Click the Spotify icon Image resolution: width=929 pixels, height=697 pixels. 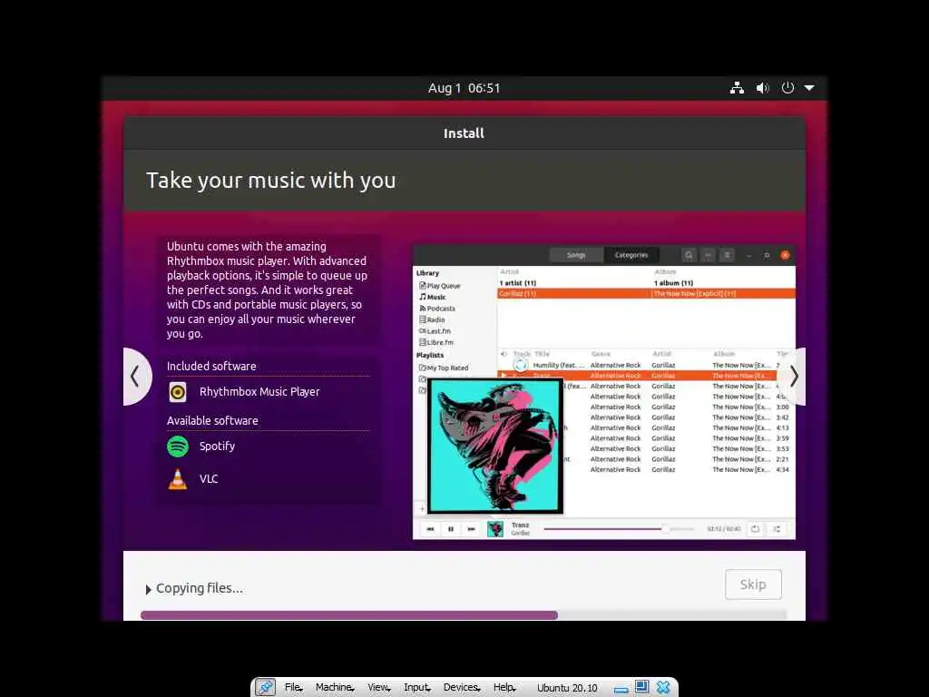pyautogui.click(x=178, y=447)
